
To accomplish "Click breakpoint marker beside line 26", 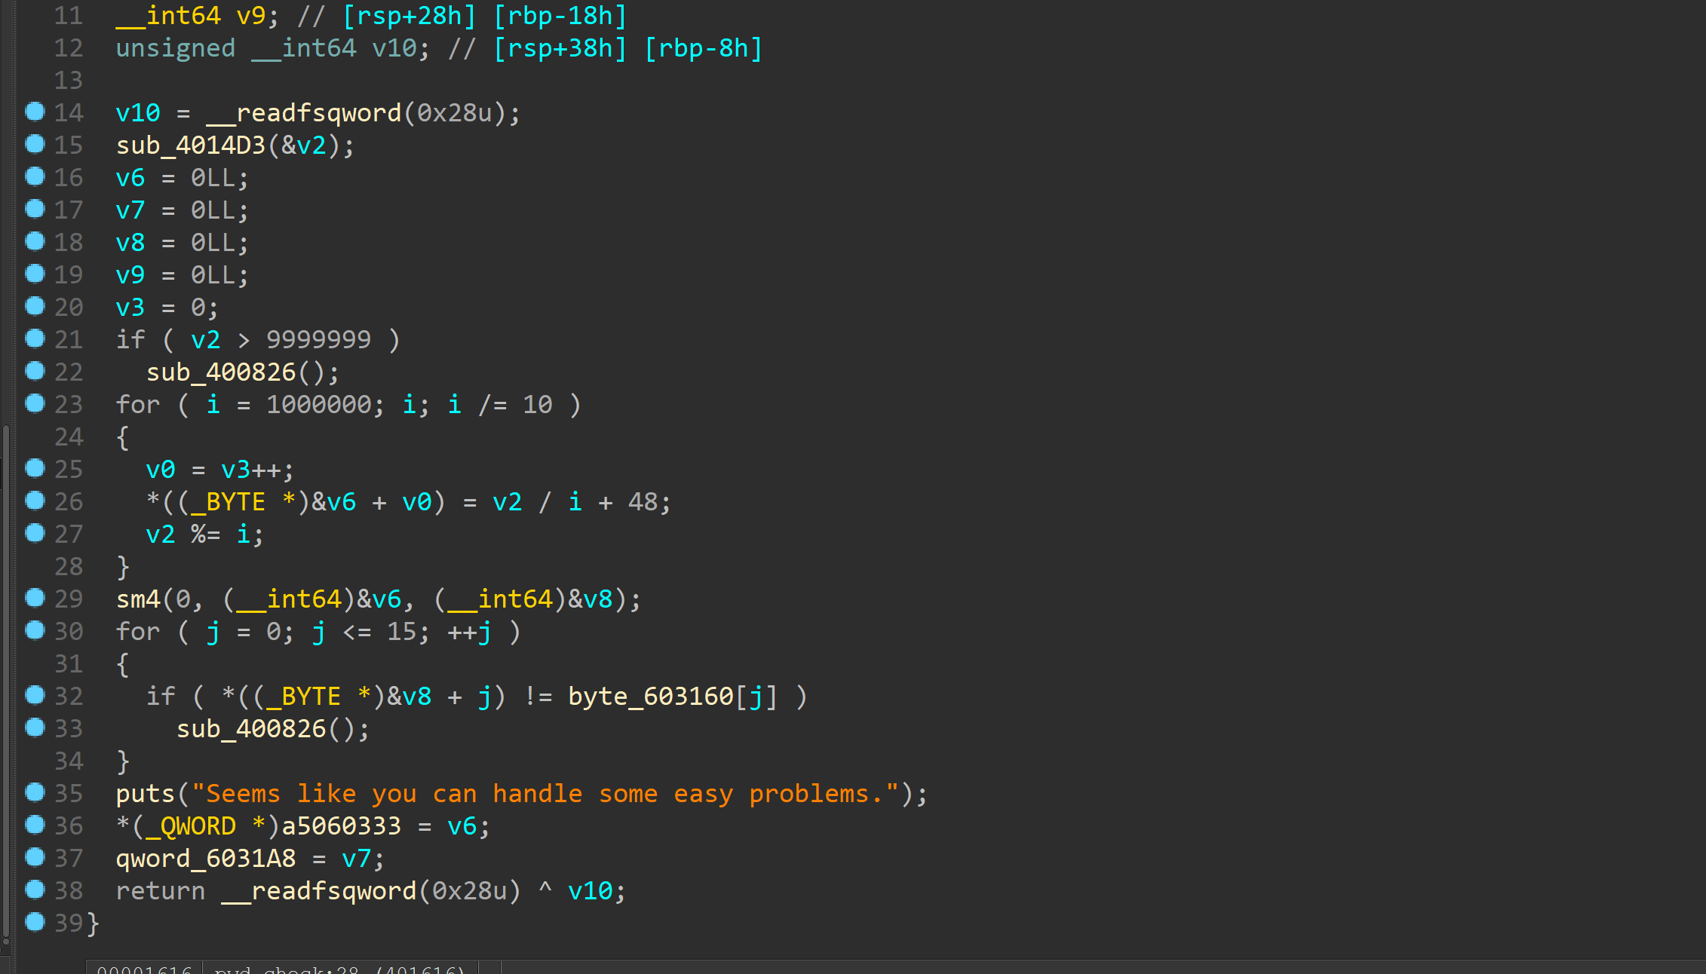I will pos(35,501).
